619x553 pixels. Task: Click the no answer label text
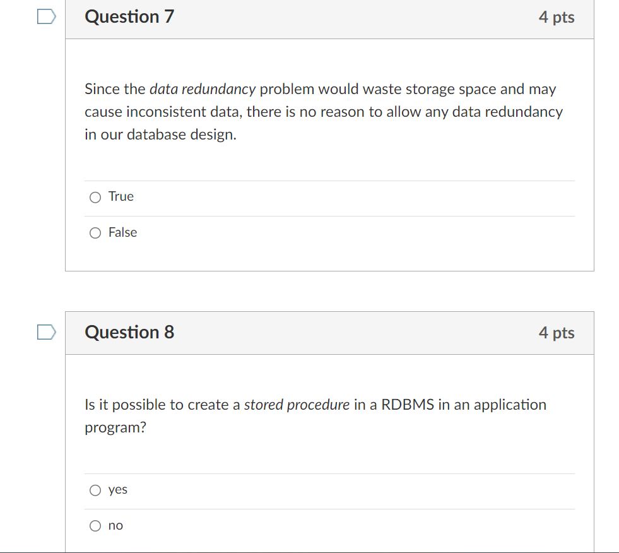[116, 525]
